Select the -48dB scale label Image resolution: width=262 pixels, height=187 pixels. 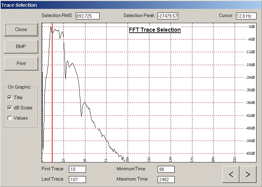click(250, 128)
